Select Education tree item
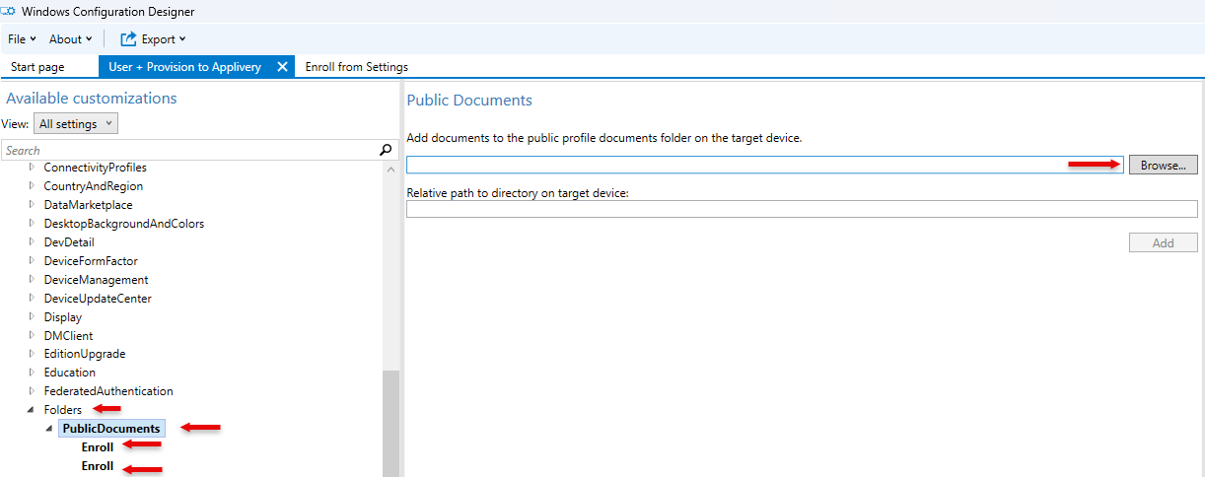The height and width of the screenshot is (477, 1205). point(70,373)
